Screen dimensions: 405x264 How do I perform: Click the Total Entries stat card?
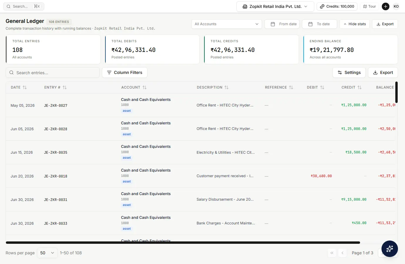(53, 49)
